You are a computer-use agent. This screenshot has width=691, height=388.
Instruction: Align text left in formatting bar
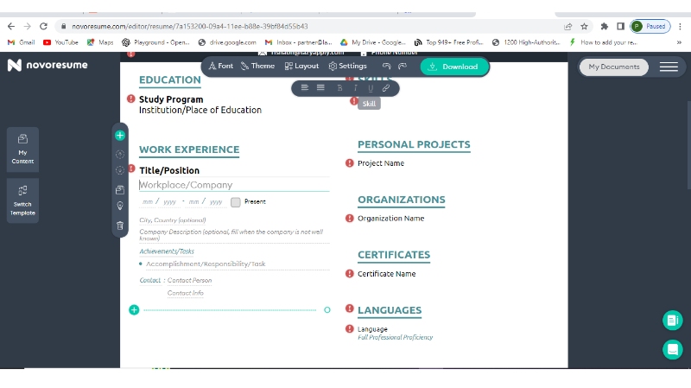point(305,88)
